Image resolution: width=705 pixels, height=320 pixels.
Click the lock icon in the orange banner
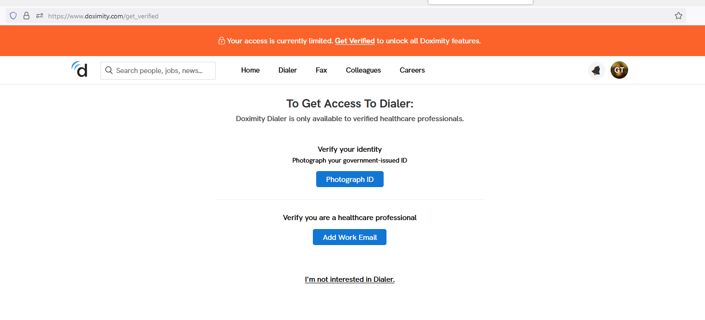coord(221,41)
